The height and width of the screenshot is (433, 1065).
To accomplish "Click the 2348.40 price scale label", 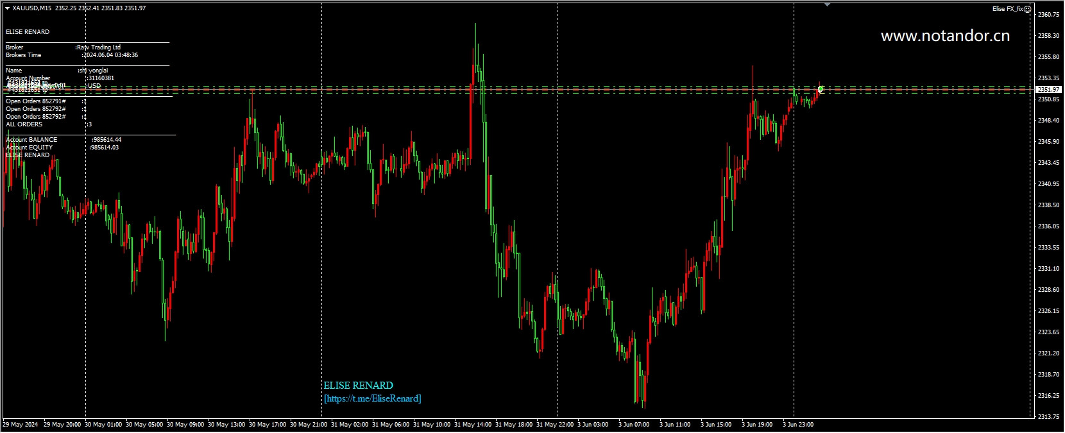I will [x=1048, y=120].
